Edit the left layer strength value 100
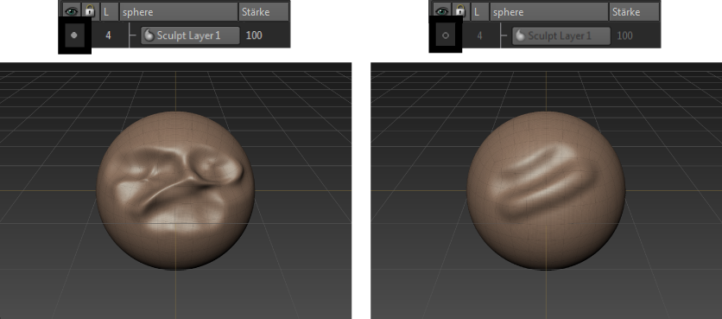This screenshot has width=722, height=319. point(254,35)
